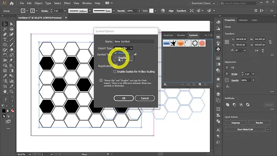Open the zoom level dropdown at bottom

(x=30, y=154)
